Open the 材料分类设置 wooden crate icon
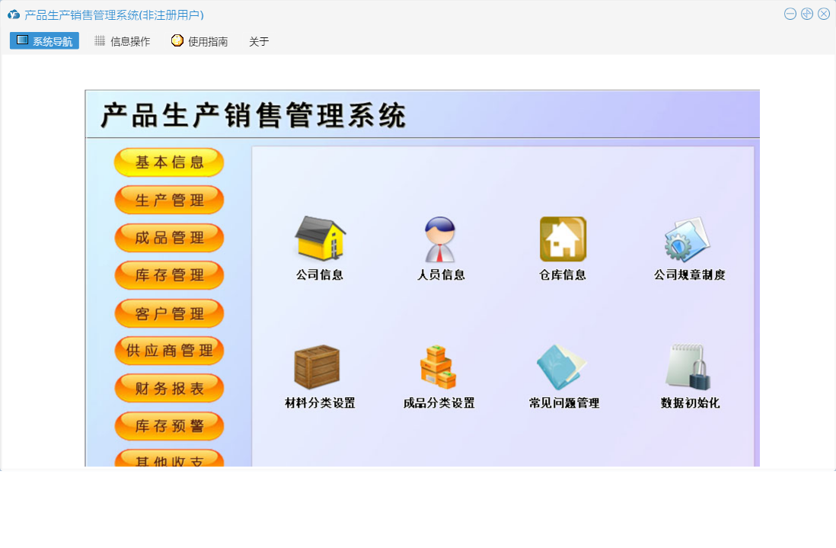 pos(317,367)
